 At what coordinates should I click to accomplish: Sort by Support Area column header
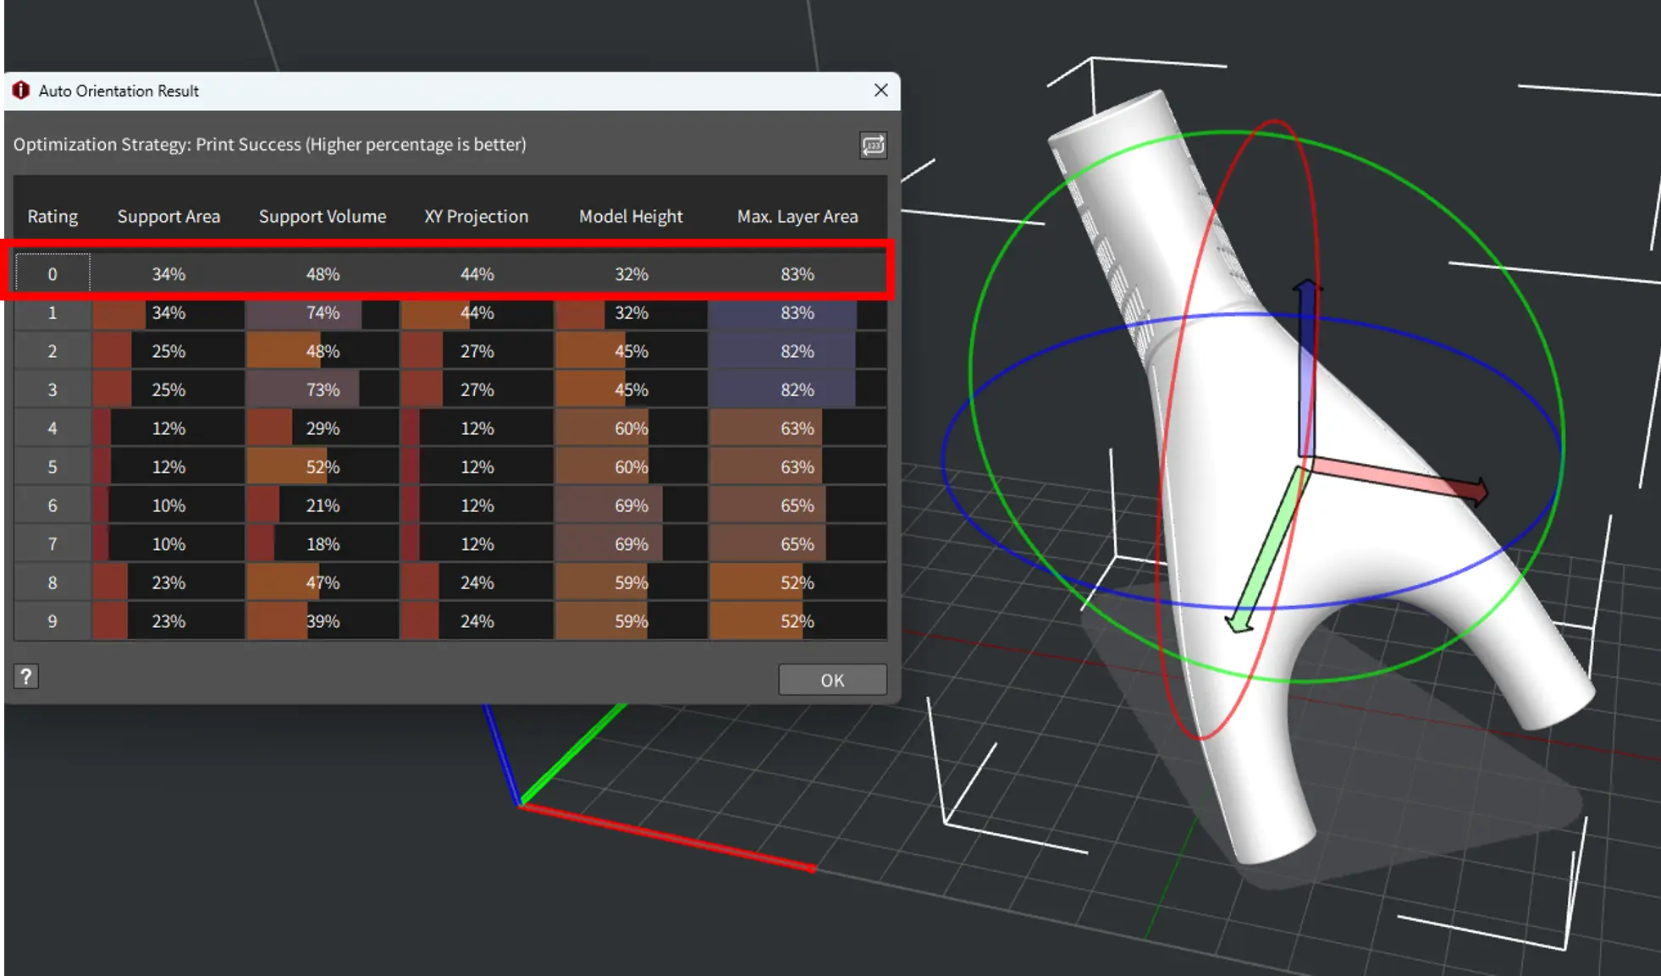pyautogui.click(x=168, y=217)
